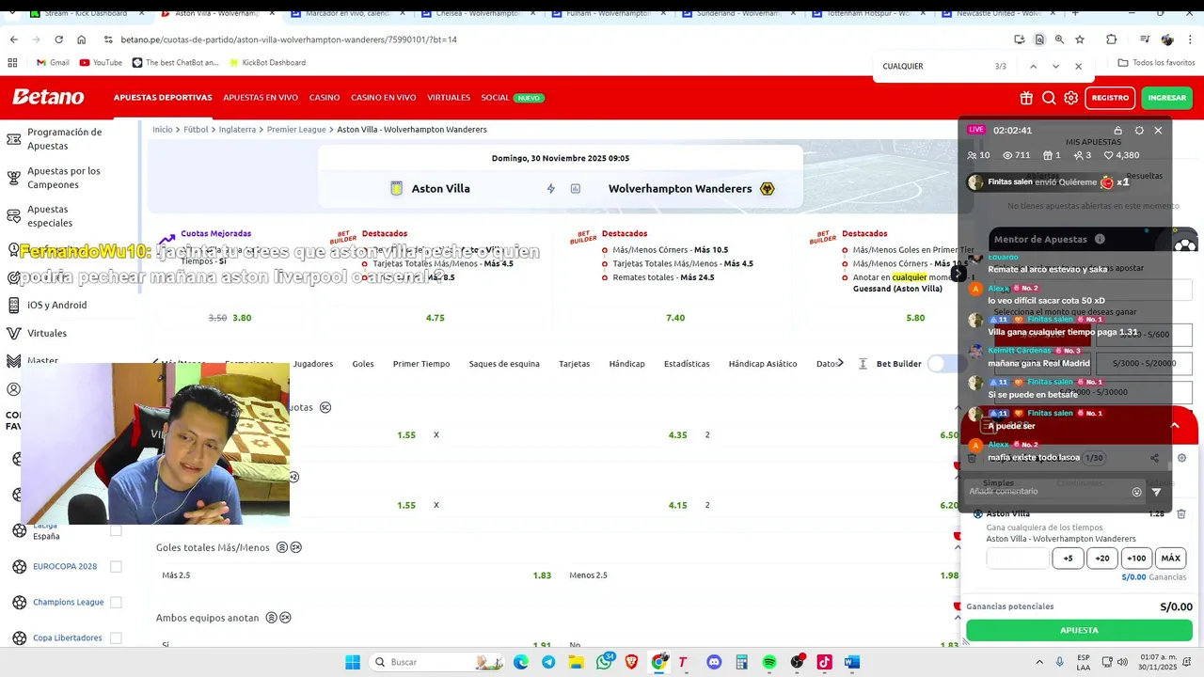Image resolution: width=1204 pixels, height=677 pixels.
Task: Expand market tabs with right arrow after Datos
Action: pos(840,363)
